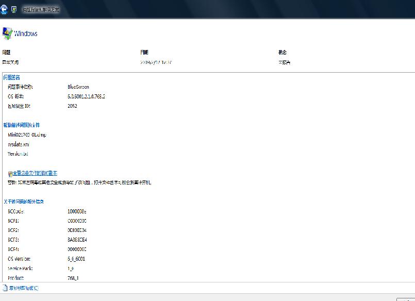Click the 问题报告和解决方案 window title text
This screenshot has width=415, height=301.
(x=41, y=10)
